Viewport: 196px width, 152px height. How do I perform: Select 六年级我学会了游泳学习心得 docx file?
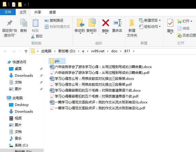(x=101, y=67)
